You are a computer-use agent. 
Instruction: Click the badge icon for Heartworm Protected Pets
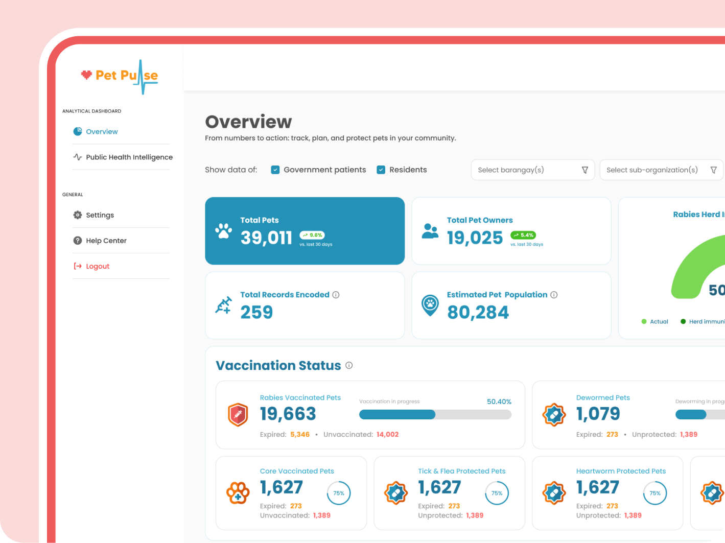click(554, 493)
